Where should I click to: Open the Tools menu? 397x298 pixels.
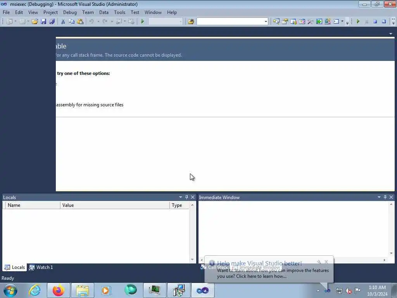(119, 12)
